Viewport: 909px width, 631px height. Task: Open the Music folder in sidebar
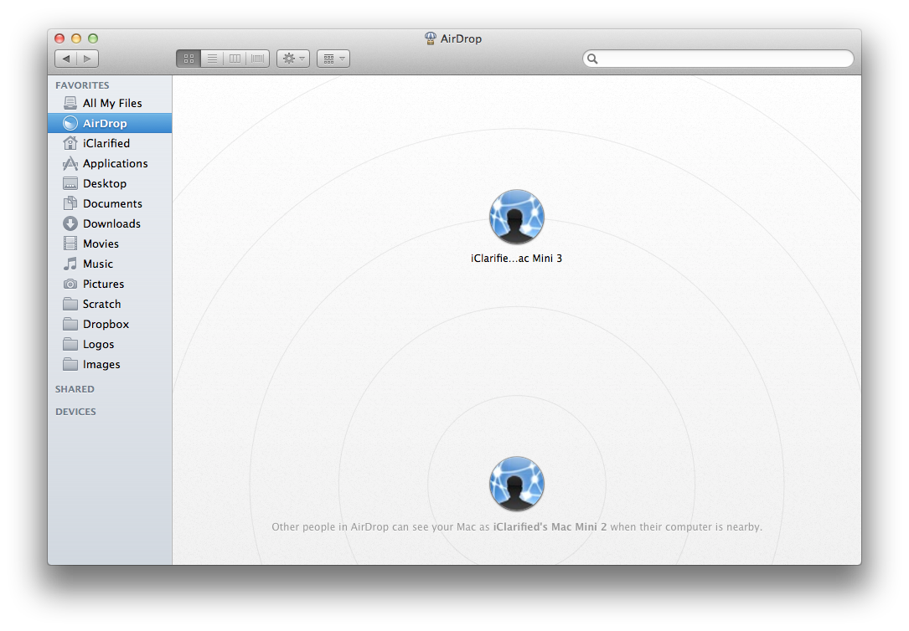point(97,264)
